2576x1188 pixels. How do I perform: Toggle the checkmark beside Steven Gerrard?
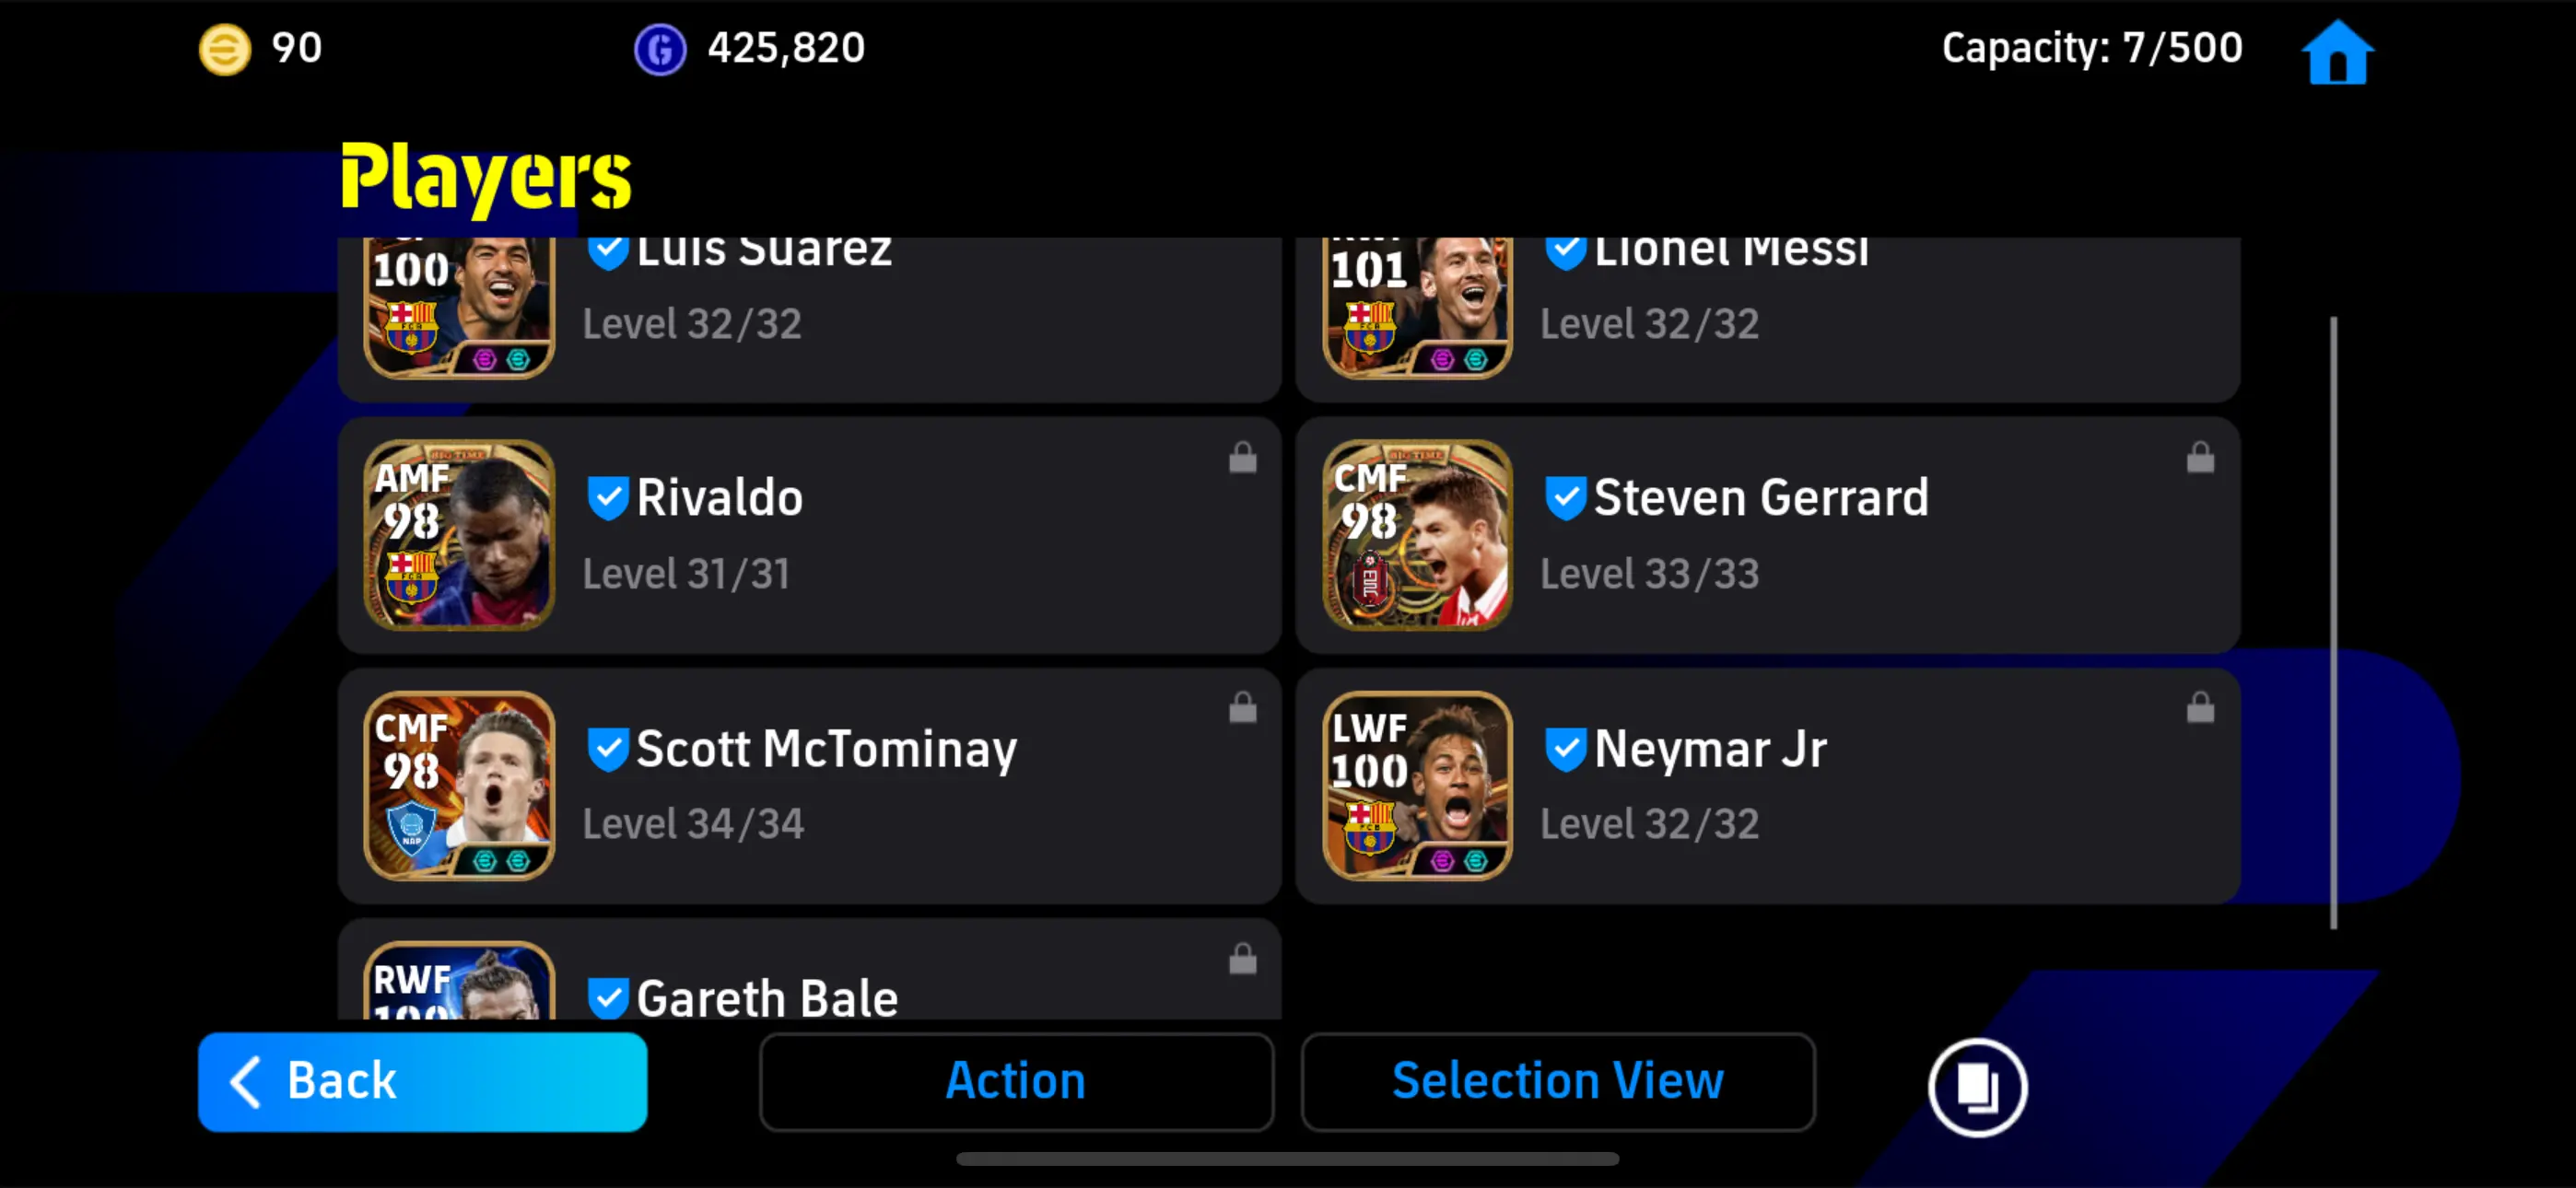(1565, 498)
